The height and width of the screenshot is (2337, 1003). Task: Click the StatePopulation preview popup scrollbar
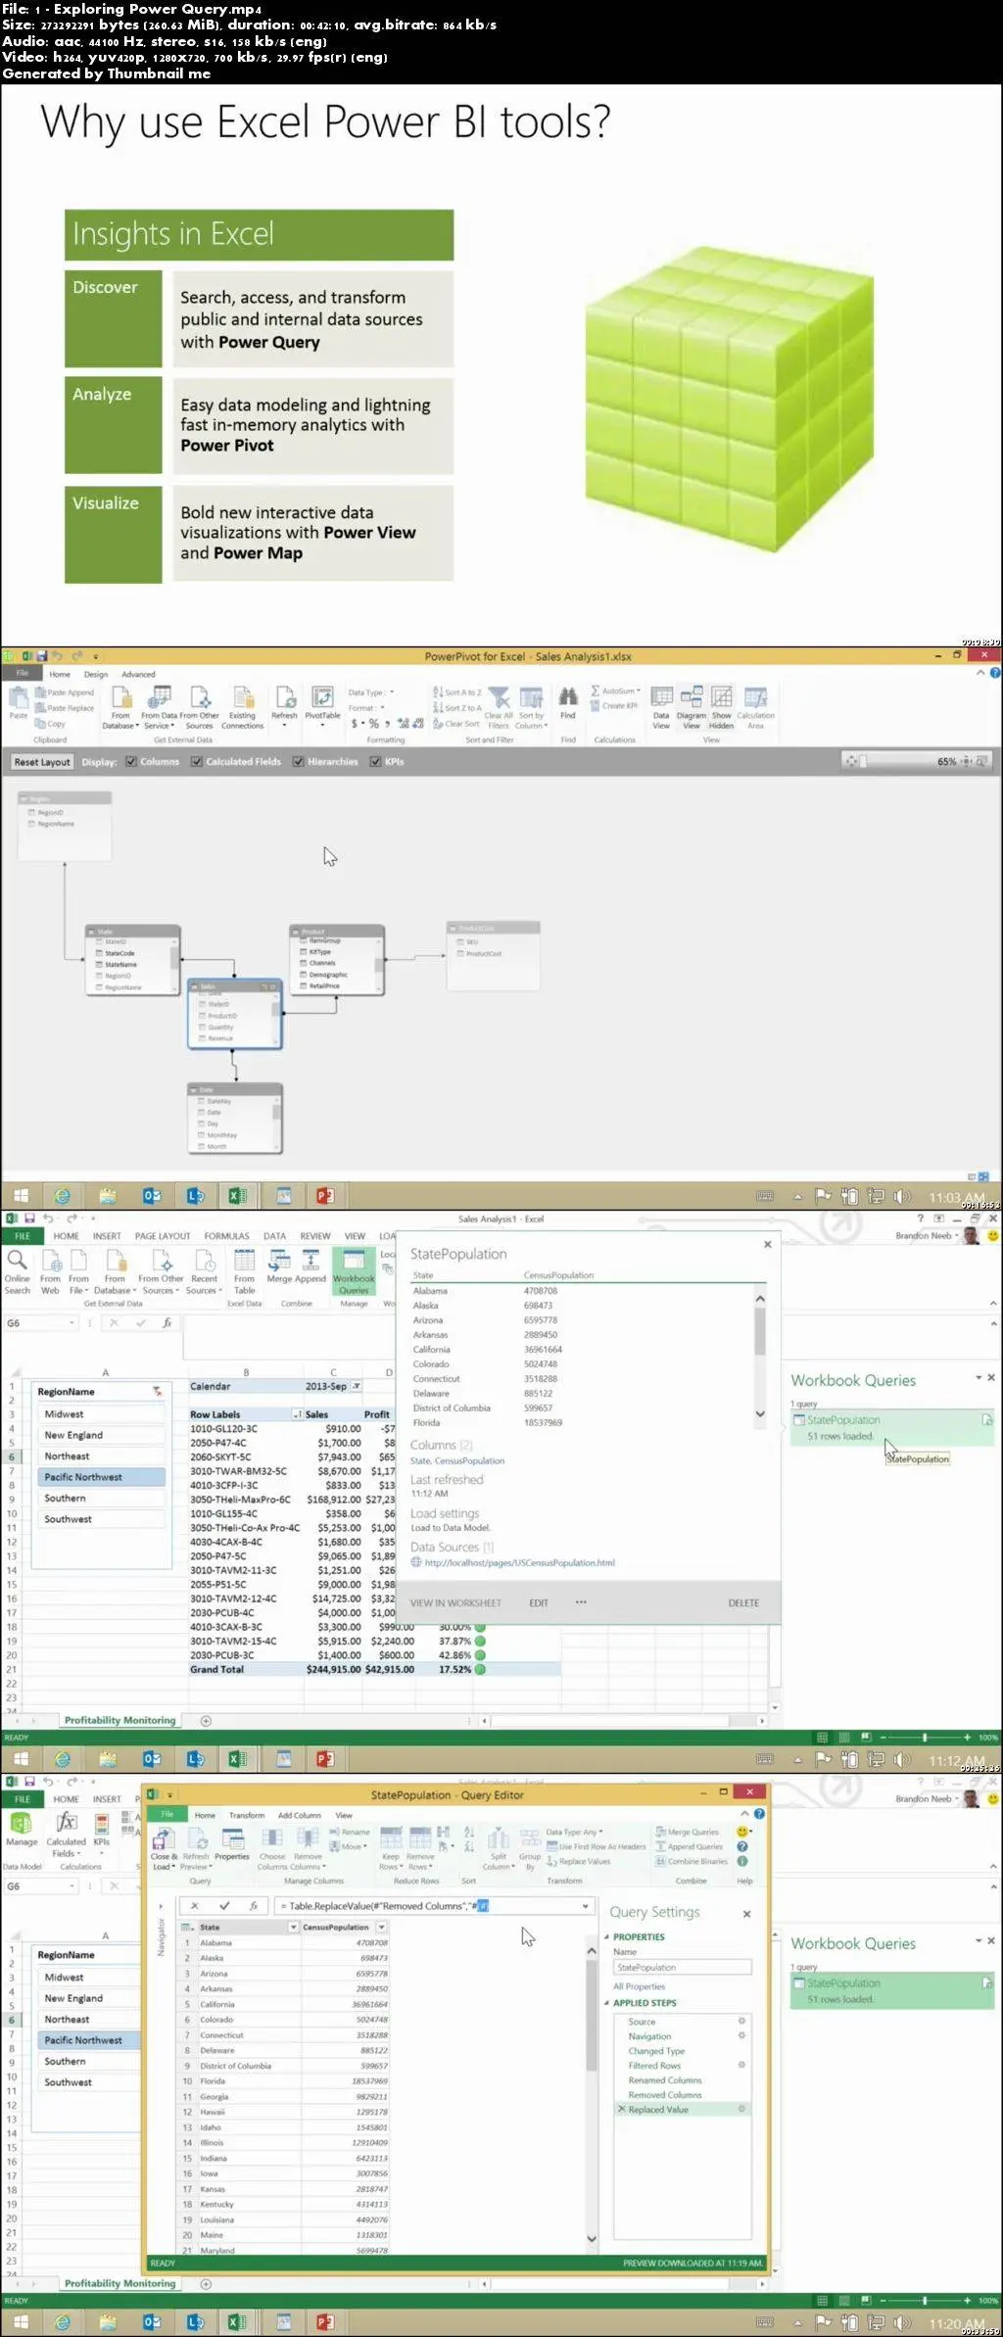[760, 1356]
